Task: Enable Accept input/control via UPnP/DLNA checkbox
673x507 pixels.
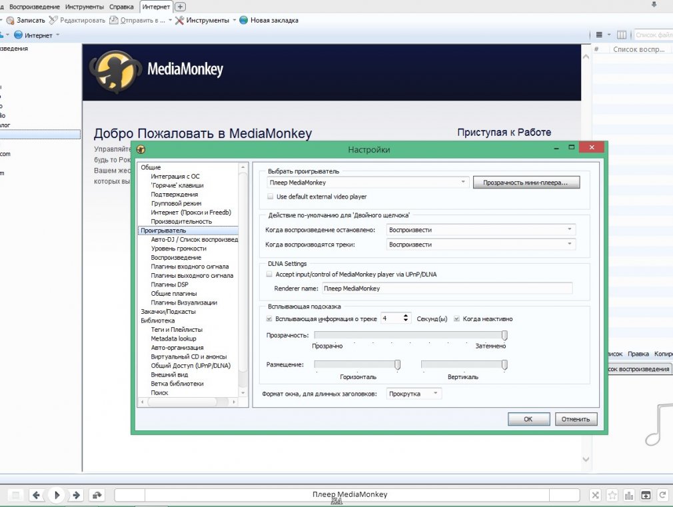Action: (x=269, y=274)
